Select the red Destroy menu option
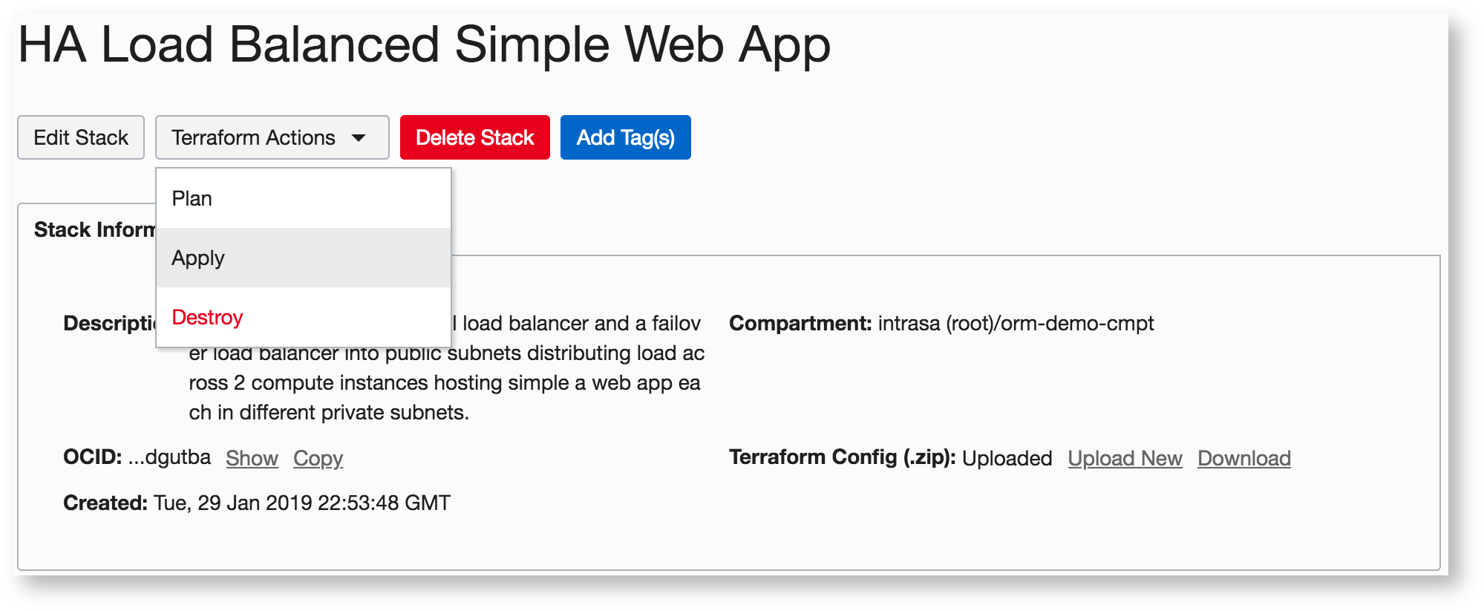 207,317
